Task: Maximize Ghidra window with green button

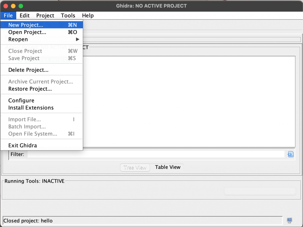Action: click(21, 6)
